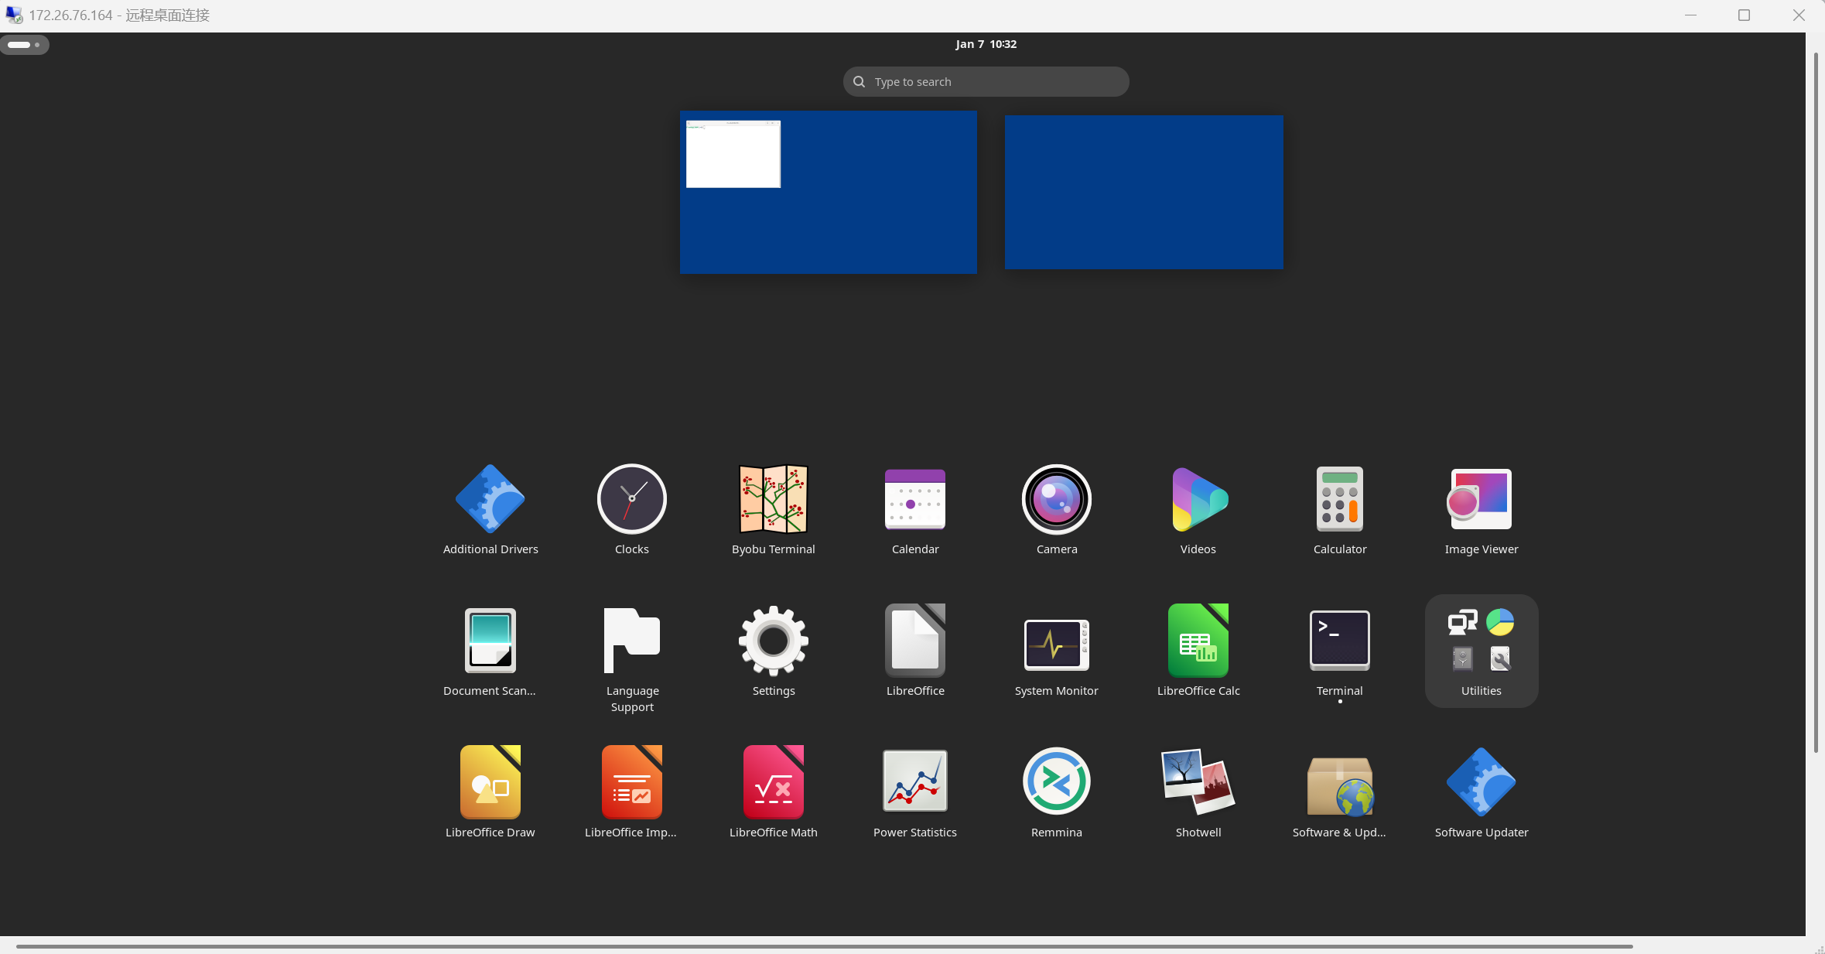
Task: Open Shotwell photo manager
Action: coord(1198,782)
